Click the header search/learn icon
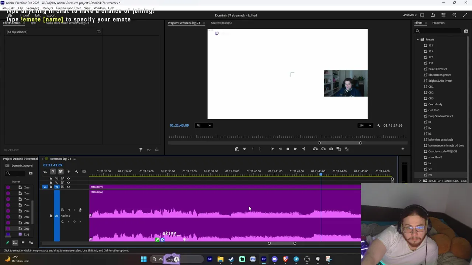Image resolution: width=472 pixels, height=265 pixels. pyautogui.click(x=454, y=15)
